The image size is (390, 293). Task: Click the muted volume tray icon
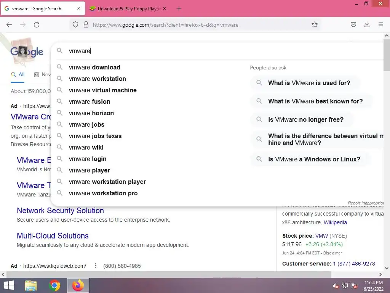336,286
